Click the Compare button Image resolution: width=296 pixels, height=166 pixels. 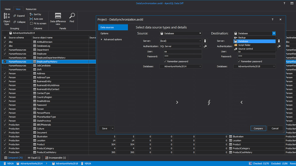pos(258,128)
